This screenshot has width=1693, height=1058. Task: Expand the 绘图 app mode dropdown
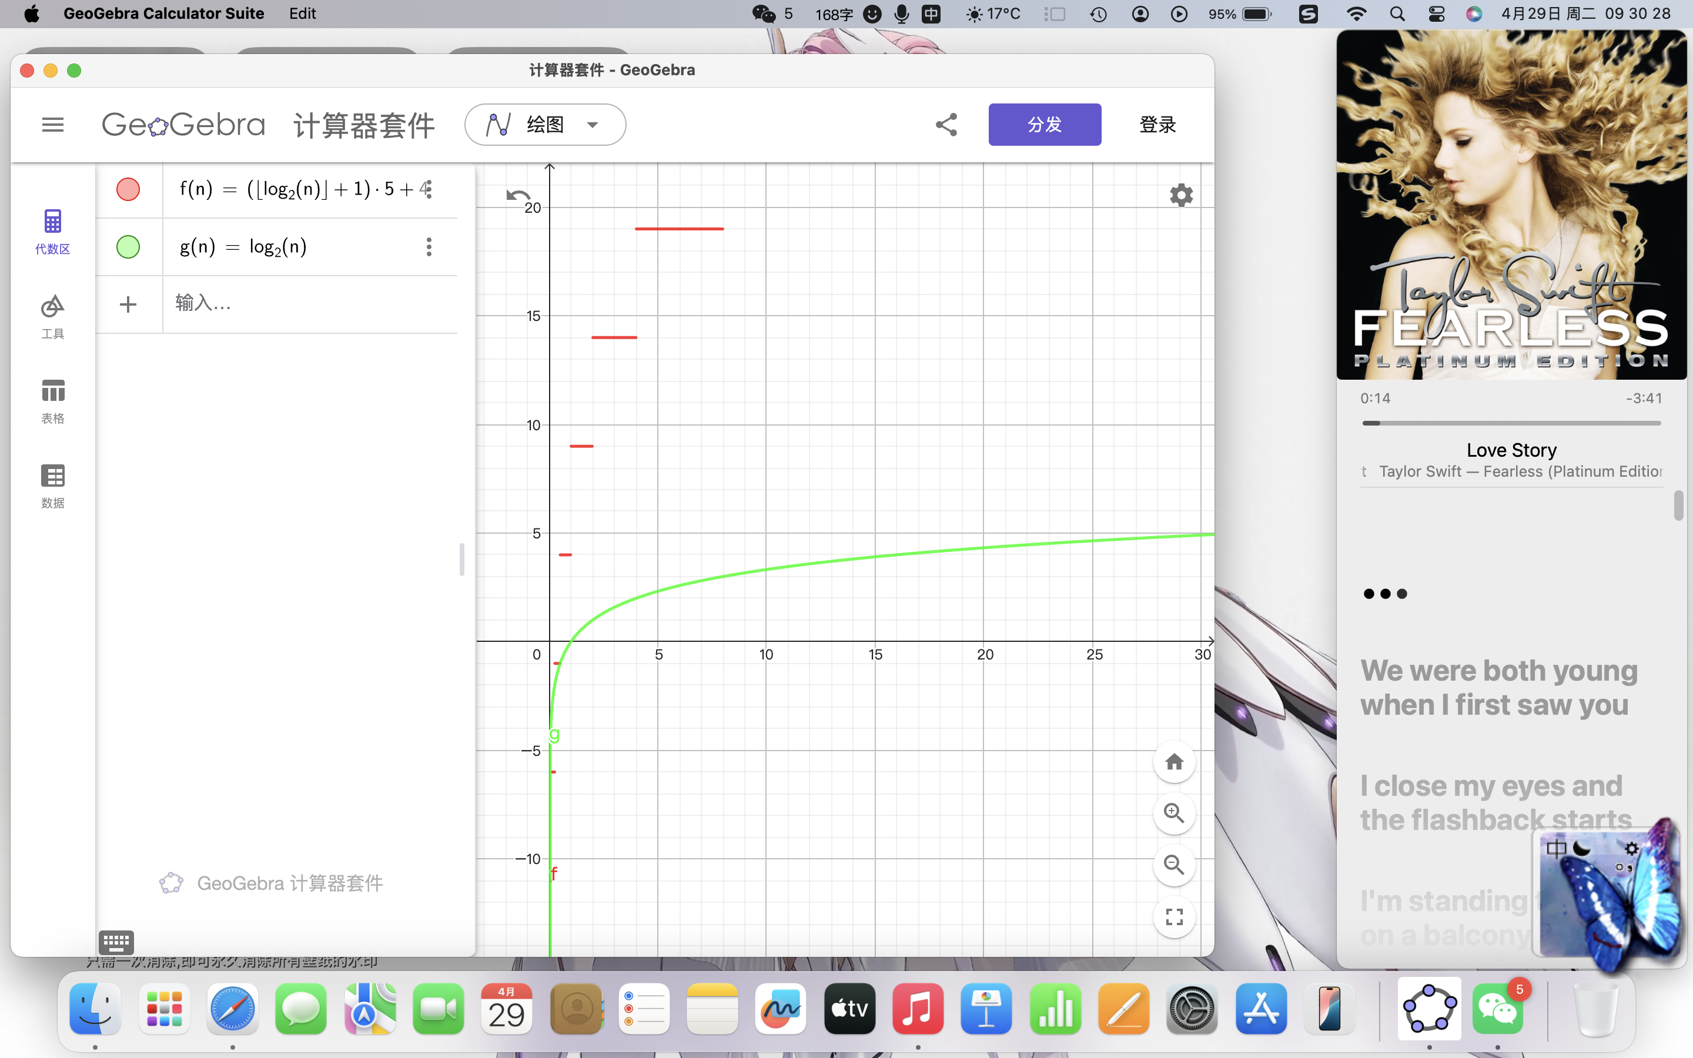(x=545, y=125)
